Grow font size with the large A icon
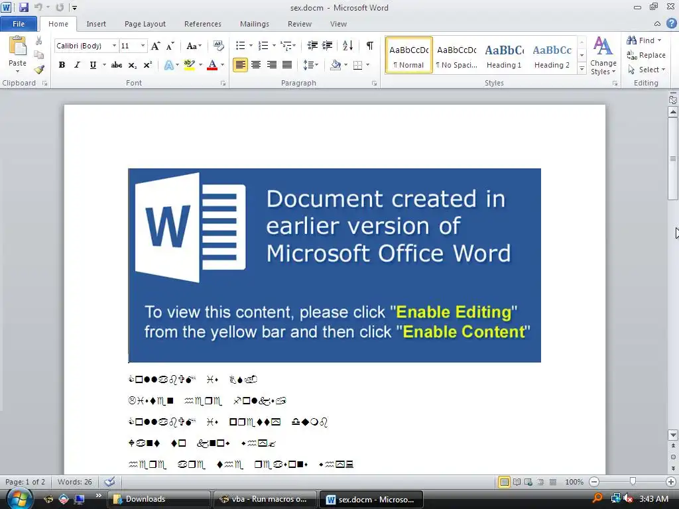The height and width of the screenshot is (509, 679). pos(155,46)
